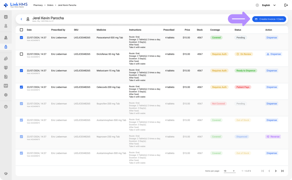The height and width of the screenshot is (180, 292).
Task: Click the 1 – 6 of 6 pagination text
Action: click(246, 171)
